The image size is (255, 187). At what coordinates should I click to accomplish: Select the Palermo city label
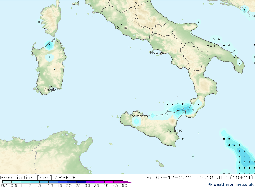click(139, 116)
